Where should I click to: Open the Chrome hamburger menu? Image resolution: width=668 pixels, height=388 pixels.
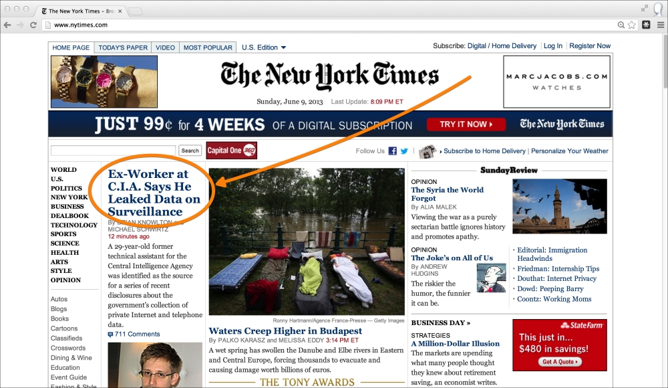(661, 25)
